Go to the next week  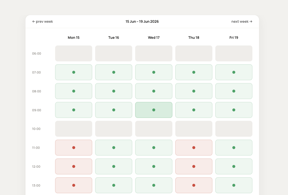point(242,21)
